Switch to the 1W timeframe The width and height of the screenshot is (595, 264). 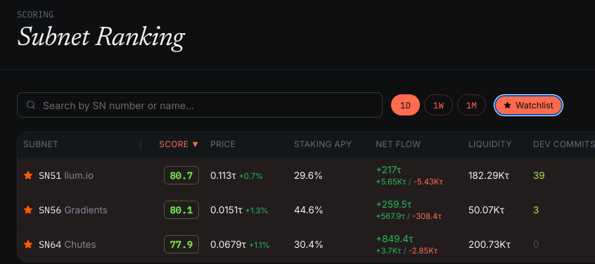438,105
